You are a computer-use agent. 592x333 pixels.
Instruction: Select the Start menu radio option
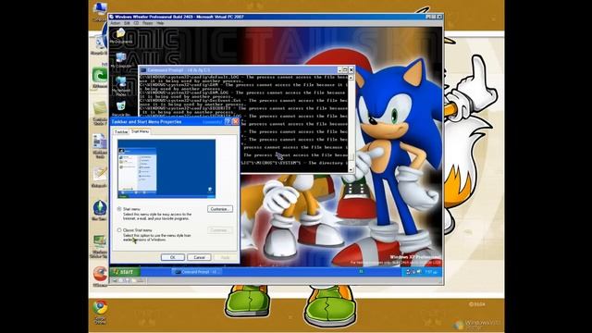pos(119,209)
